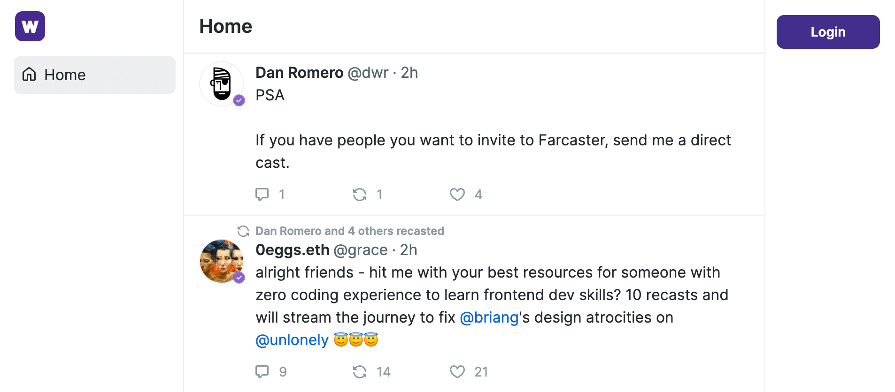Open the @briang mention link
The width and height of the screenshot is (895, 392).
(489, 317)
